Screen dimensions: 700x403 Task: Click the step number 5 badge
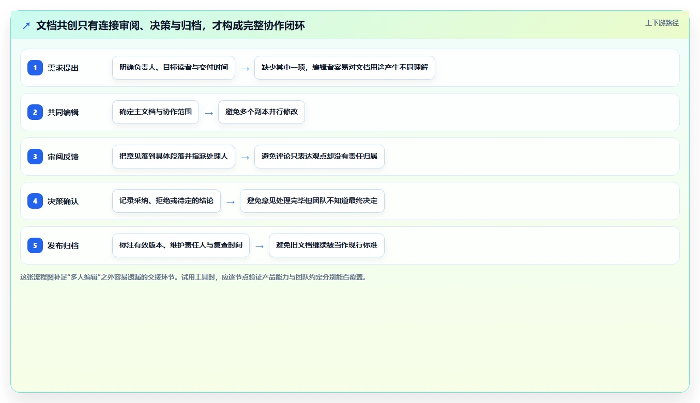[35, 245]
